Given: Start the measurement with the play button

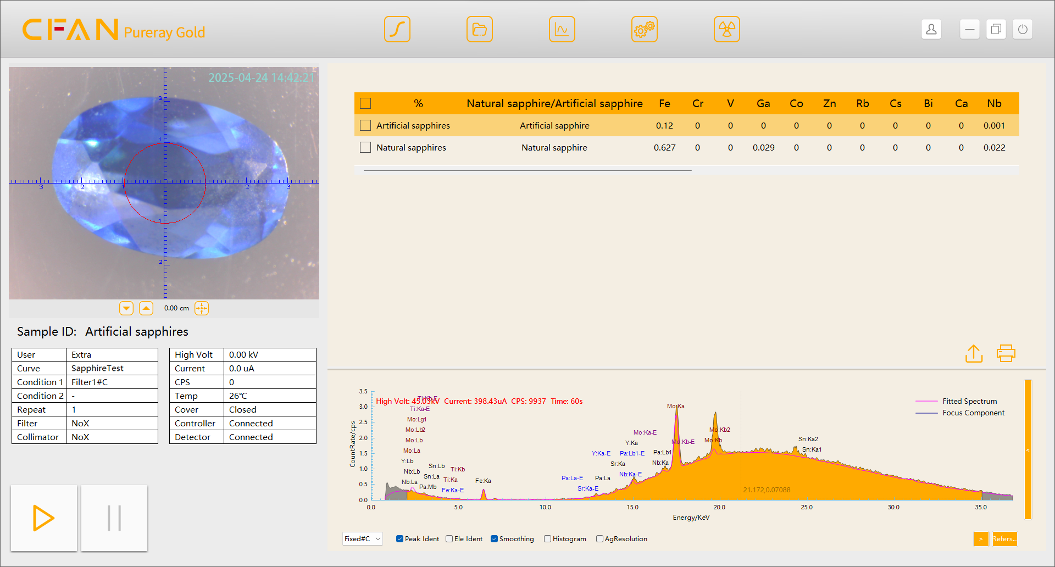Looking at the screenshot, I should (x=44, y=518).
